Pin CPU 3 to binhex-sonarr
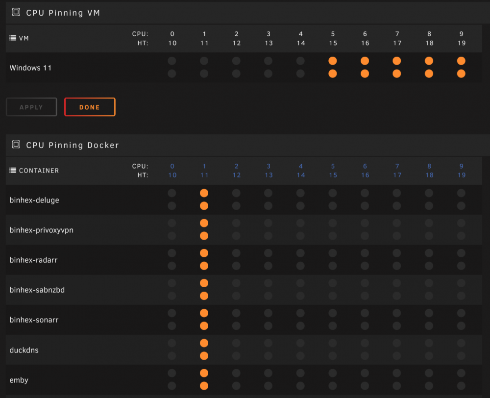Screen dimensions: 490x398 (x=268, y=313)
